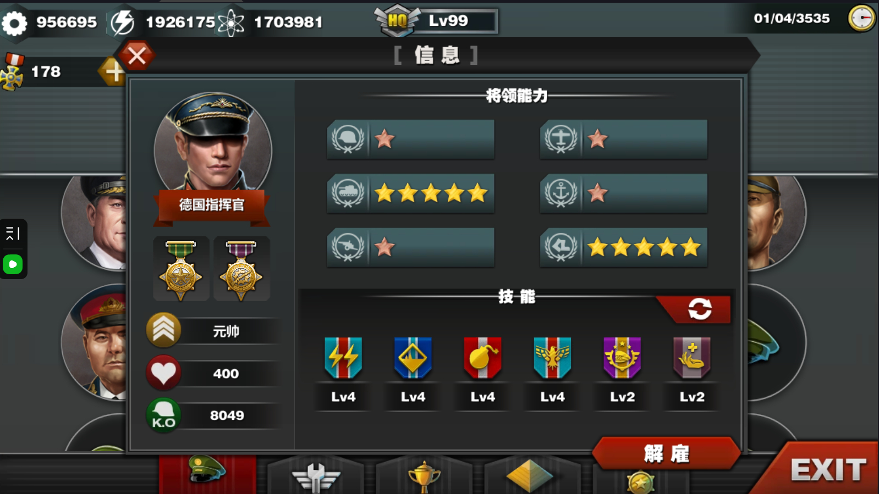Image resolution: width=879 pixels, height=494 pixels.
Task: Click the tank ability five-star bar
Action: click(411, 193)
